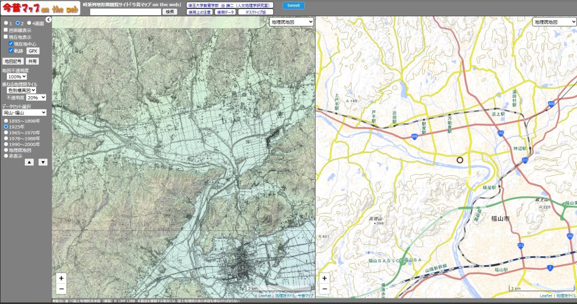Click the search text field
This screenshot has height=304, width=577.
pos(126,12)
